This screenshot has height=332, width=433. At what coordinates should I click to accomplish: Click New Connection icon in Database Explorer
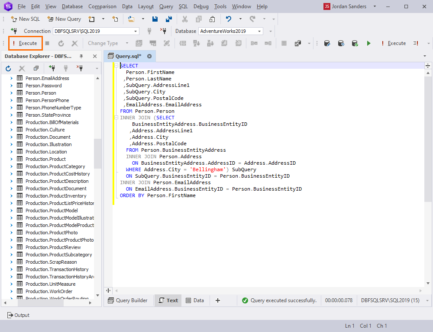pyautogui.click(x=52, y=68)
